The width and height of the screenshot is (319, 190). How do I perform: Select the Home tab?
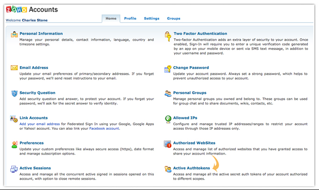click(x=111, y=19)
